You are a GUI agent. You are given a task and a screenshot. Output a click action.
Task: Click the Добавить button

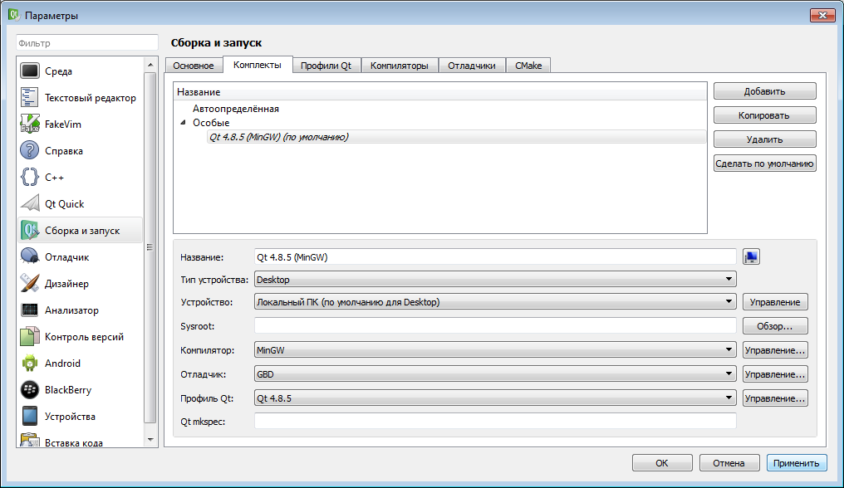pos(765,91)
